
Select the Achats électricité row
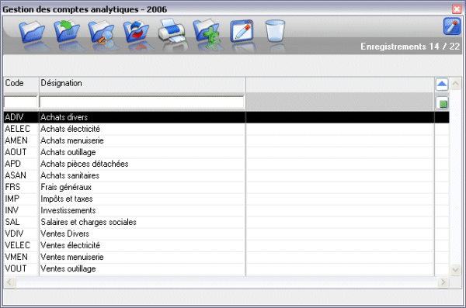click(226, 129)
